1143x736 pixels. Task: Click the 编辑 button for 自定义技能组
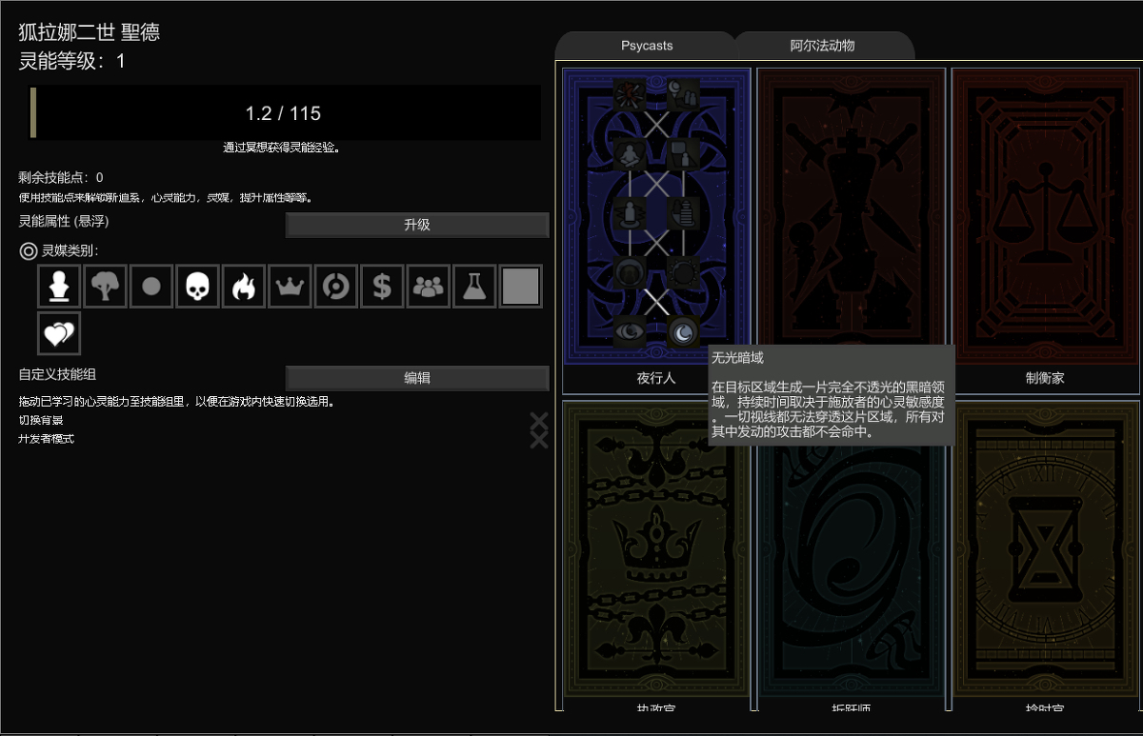pyautogui.click(x=417, y=378)
